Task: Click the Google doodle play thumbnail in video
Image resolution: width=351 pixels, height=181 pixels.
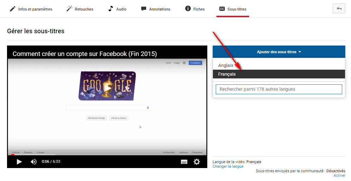Action: [x=107, y=86]
